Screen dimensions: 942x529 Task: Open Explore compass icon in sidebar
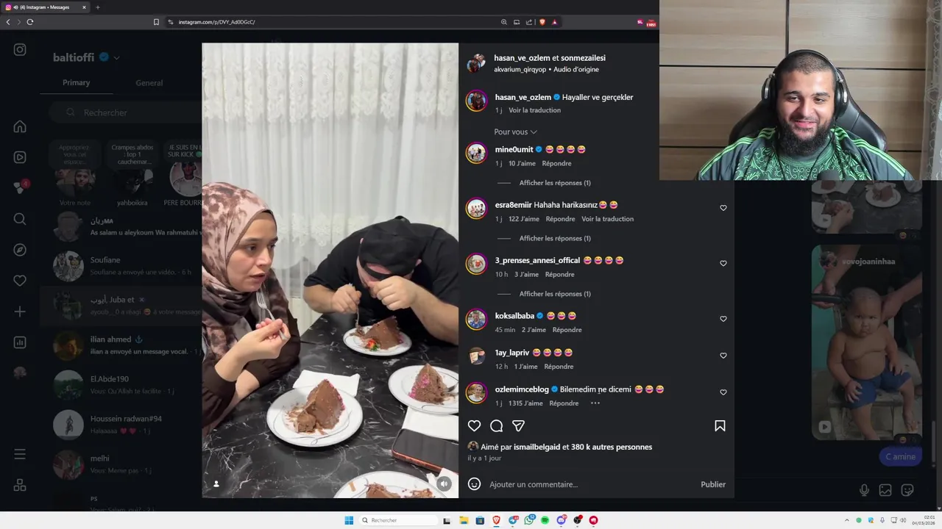[20, 250]
